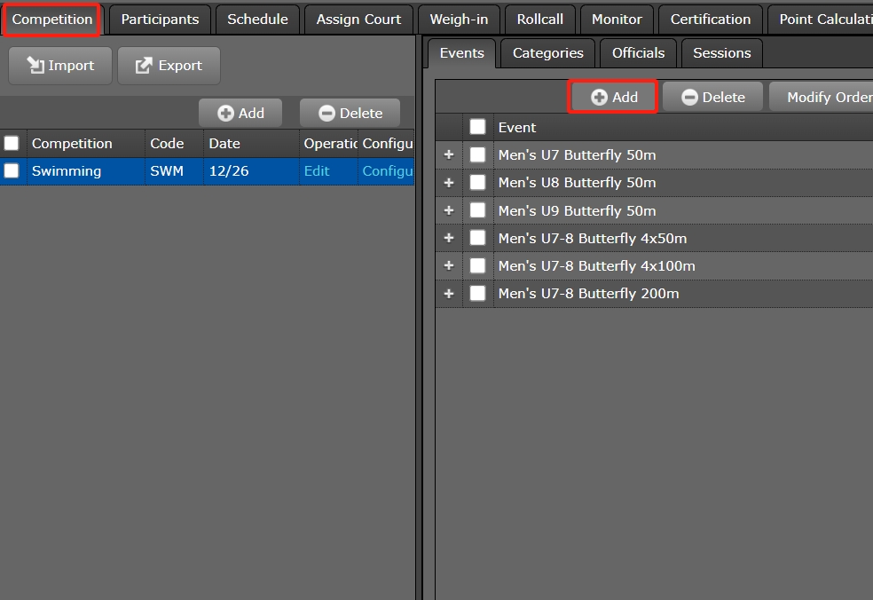Expand the Men's U9 Butterfly 50m row
Screen dimensions: 873x600
[x=449, y=210]
